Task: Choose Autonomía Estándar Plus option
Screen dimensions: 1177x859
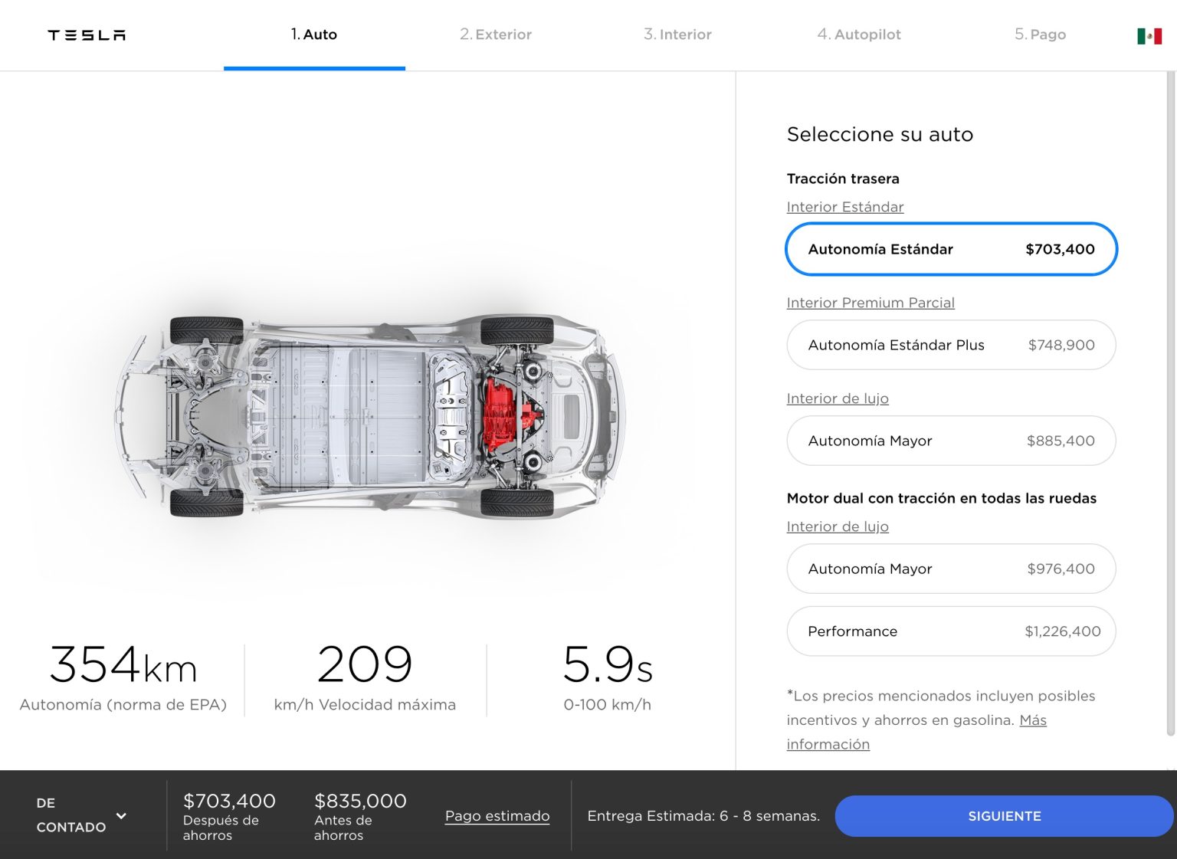Action: coord(951,345)
